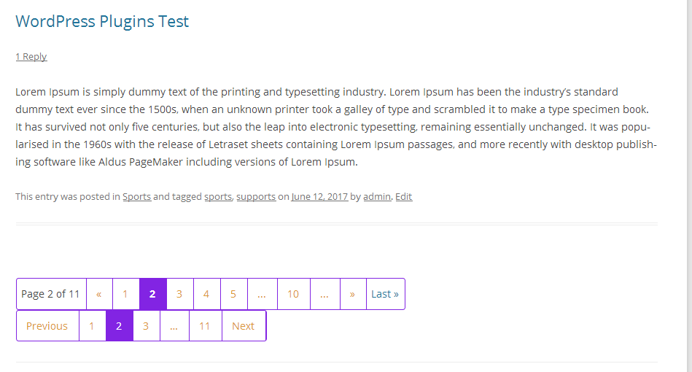Open the Sports category link

(136, 196)
